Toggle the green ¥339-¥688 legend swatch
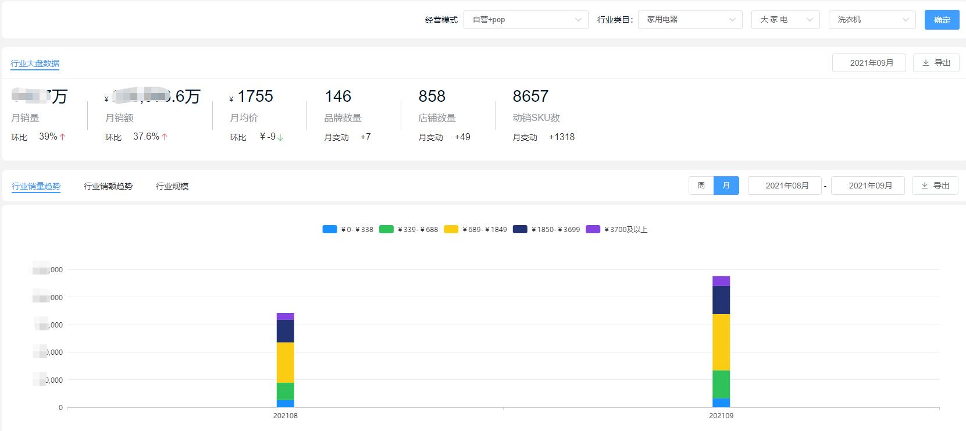 point(386,230)
